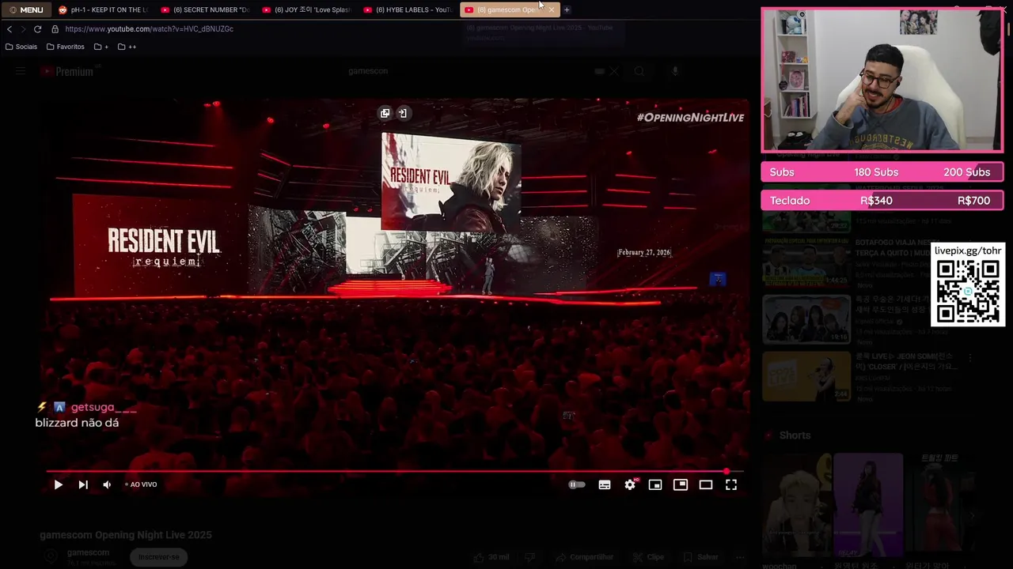Image resolution: width=1013 pixels, height=569 pixels.
Task: Like the video (30 mil)
Action: click(491, 557)
